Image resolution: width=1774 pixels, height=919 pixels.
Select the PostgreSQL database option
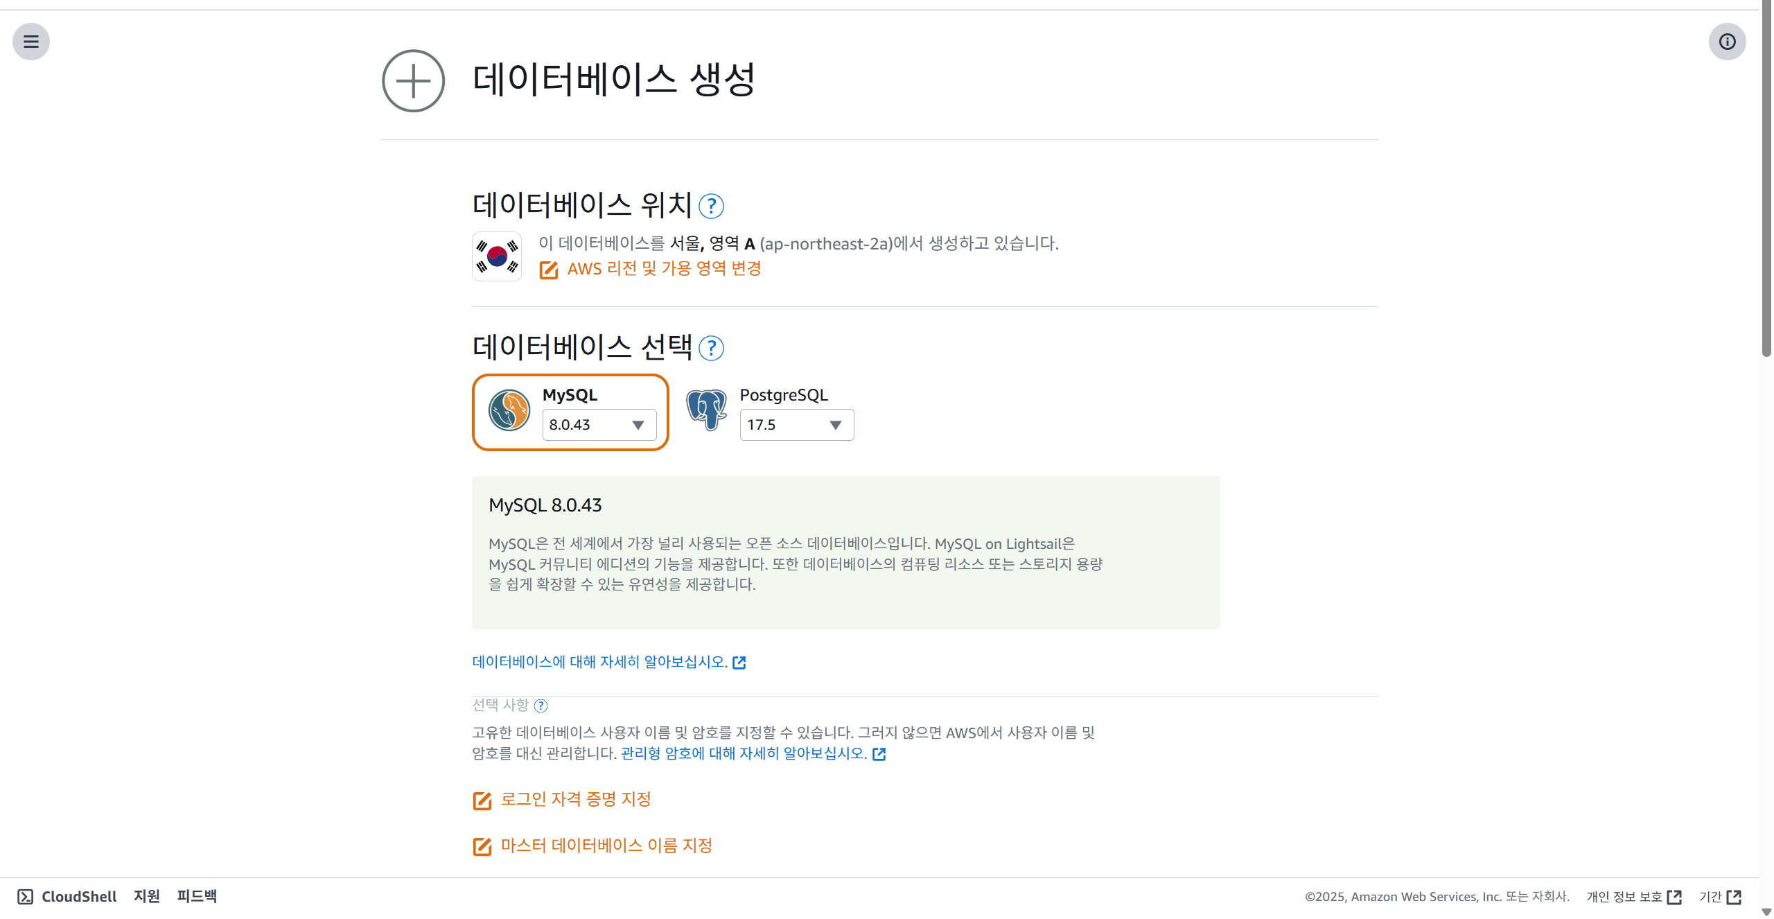point(784,395)
